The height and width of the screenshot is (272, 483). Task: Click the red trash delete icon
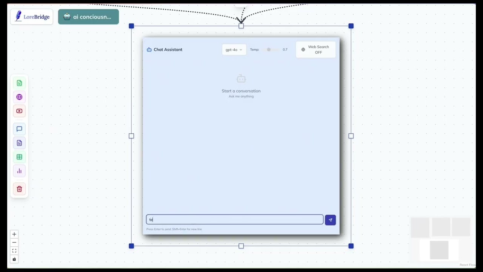coord(19,189)
